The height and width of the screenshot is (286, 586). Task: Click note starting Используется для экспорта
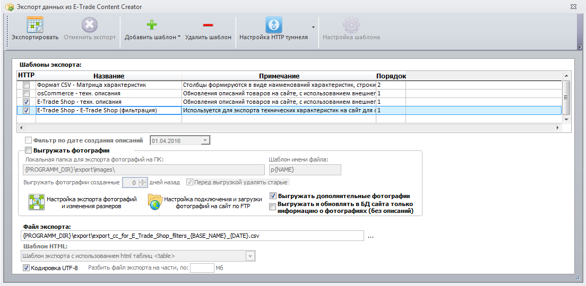click(279, 110)
